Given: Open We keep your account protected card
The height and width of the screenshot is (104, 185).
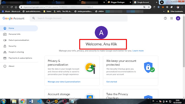Looking at the screenshot, I should click(121, 63).
